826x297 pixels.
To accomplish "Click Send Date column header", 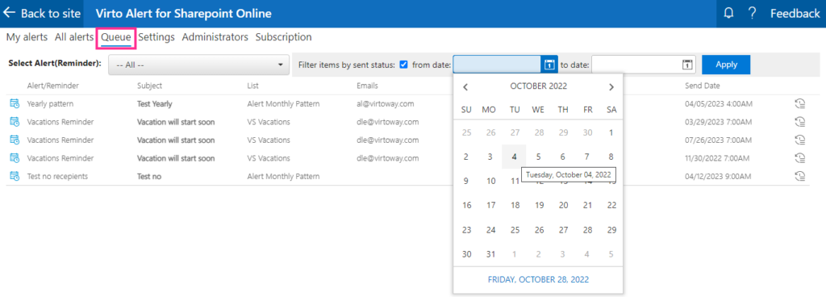I will pyautogui.click(x=703, y=86).
